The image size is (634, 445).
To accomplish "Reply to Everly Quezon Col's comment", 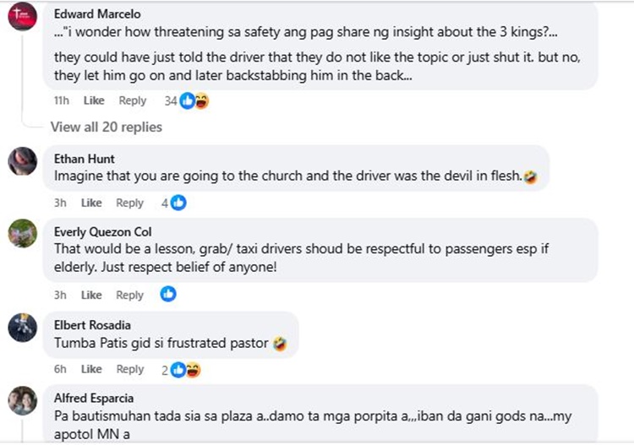I will [129, 295].
